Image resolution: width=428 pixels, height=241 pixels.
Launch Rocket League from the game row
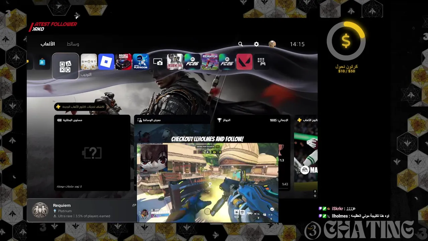point(123,62)
